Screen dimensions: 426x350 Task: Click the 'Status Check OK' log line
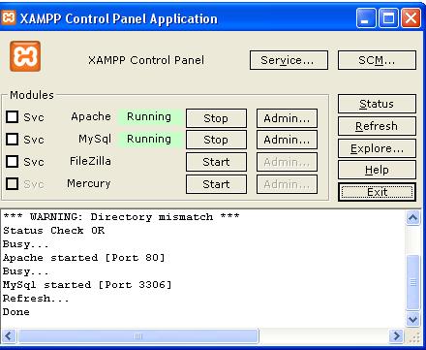coord(54,231)
